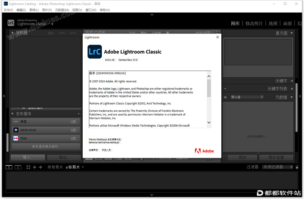Click the Adobe Stock St icon
Viewport: 304px width, 199px height.
[x=16, y=130]
